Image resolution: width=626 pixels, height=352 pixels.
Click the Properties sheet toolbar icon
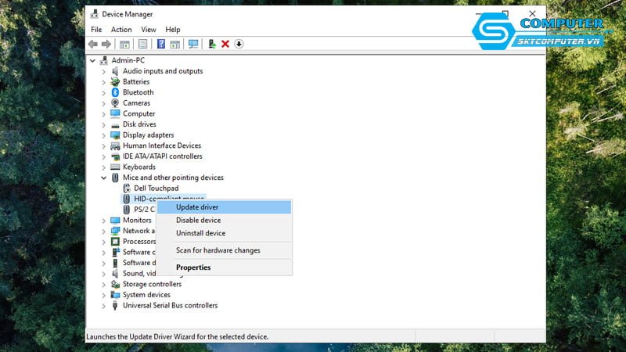click(x=142, y=44)
